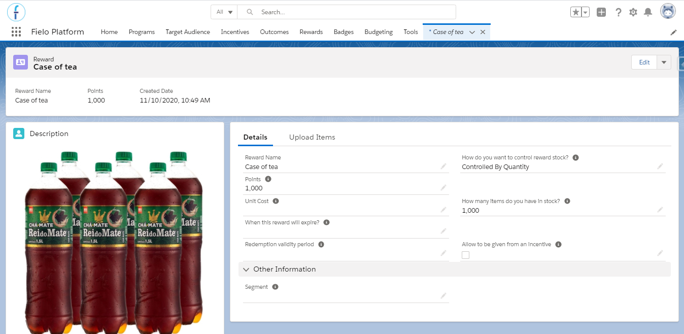
Task: Open the Outcomes nav tab
Action: pyautogui.click(x=275, y=32)
